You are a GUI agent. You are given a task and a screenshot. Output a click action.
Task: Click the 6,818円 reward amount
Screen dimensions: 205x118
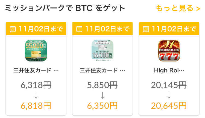36,105
